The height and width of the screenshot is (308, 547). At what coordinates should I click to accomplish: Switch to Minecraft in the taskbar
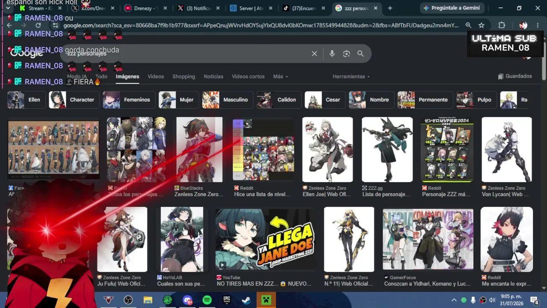(x=266, y=300)
